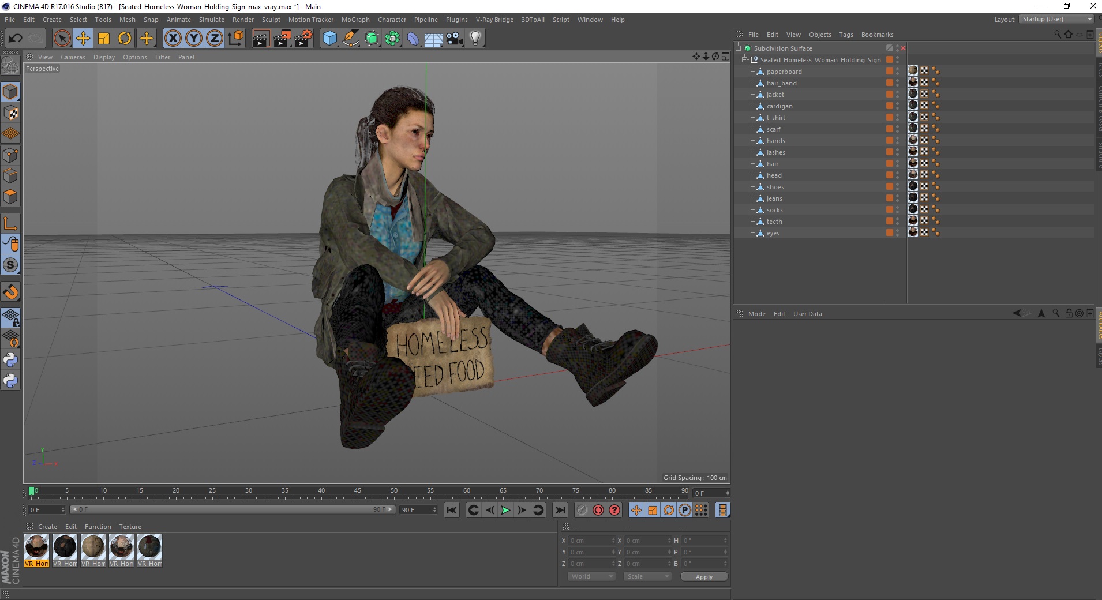This screenshot has width=1102, height=600.
Task: Click Render View clapperboard icon
Action: point(261,39)
